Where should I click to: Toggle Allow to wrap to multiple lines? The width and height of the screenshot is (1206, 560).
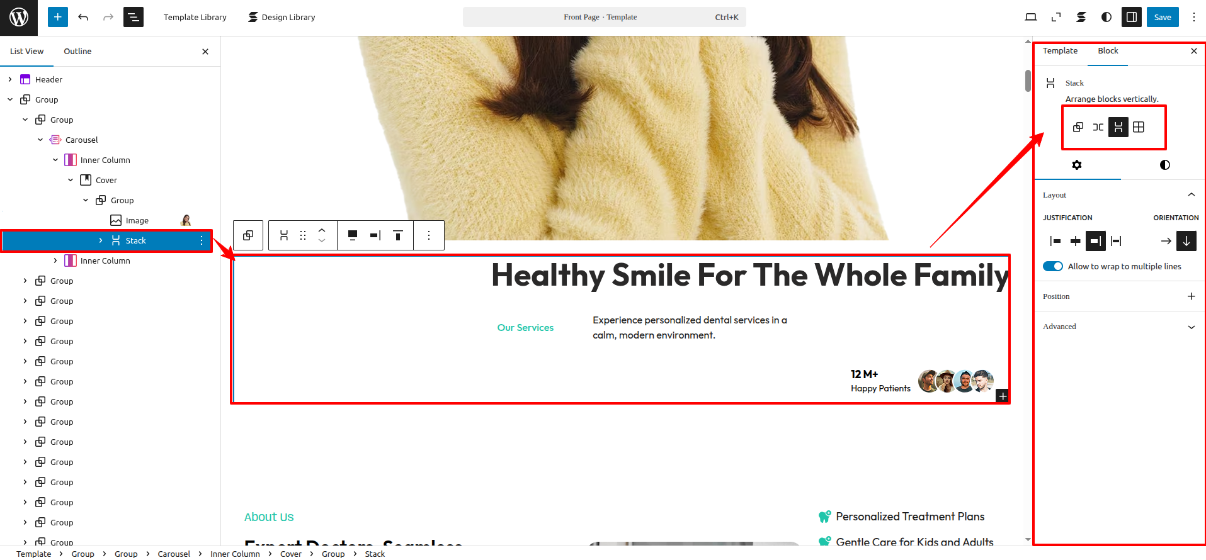click(x=1053, y=266)
